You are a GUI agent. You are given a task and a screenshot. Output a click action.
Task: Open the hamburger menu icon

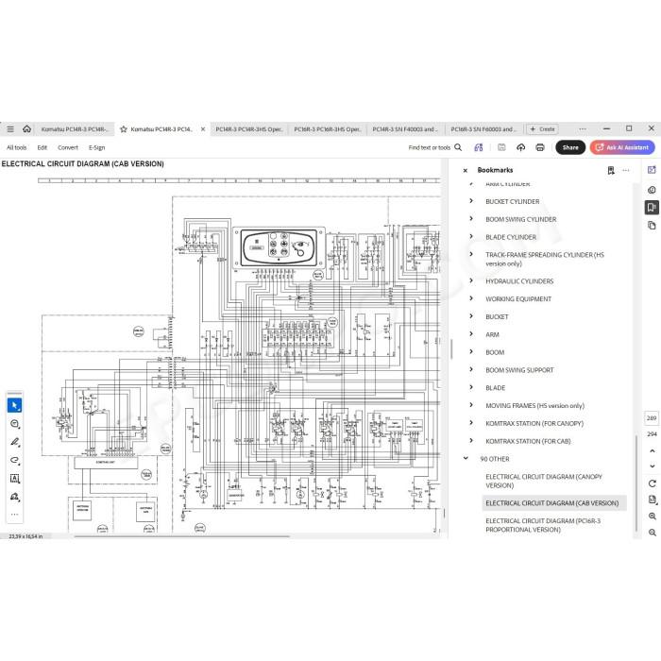pyautogui.click(x=10, y=129)
